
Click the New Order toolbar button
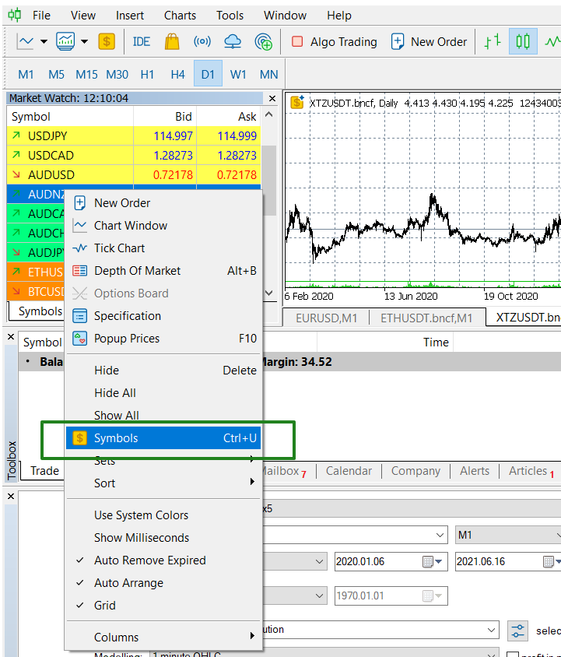[430, 42]
